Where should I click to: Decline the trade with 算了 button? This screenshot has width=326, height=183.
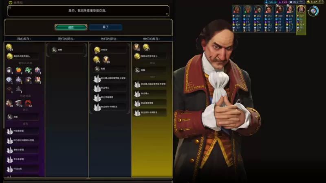[106, 27]
